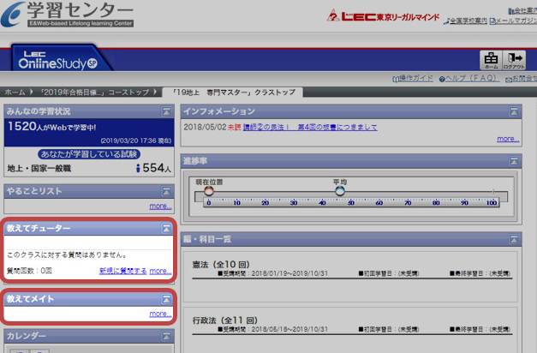Click the LEC東京リーガルマインド logo
Viewport: 537px width, 353px height.
[x=383, y=16]
